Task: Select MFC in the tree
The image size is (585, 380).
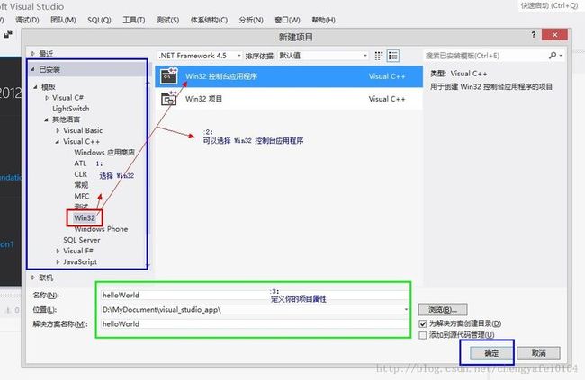Action: pos(82,197)
